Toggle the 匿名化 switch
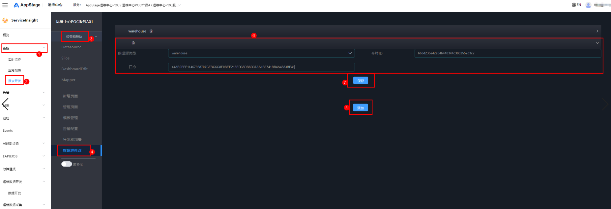This screenshot has height=209, width=611. 67,164
